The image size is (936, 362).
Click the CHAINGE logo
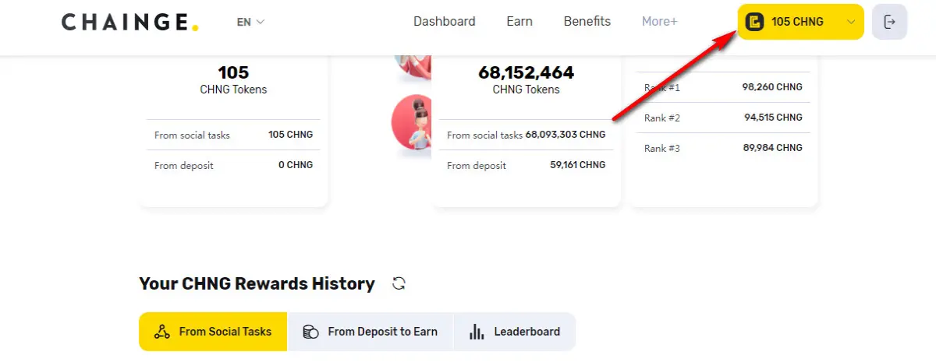(x=129, y=22)
